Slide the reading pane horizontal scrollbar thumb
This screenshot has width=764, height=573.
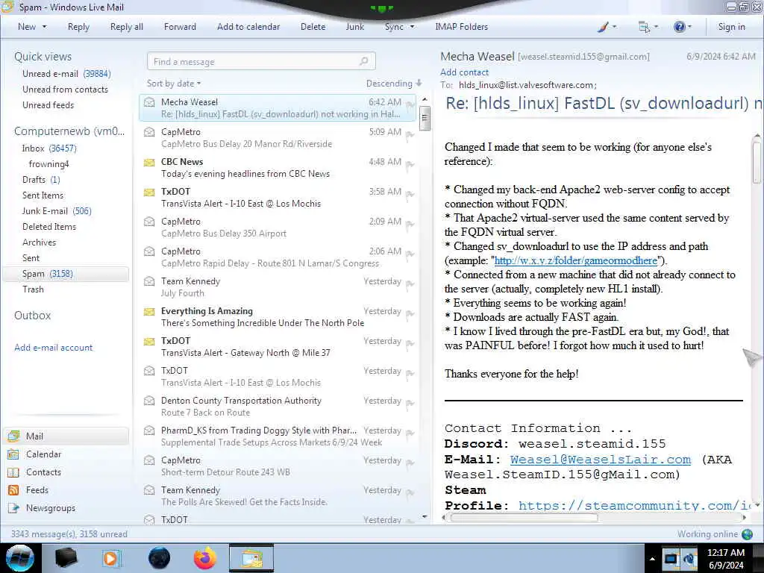click(524, 518)
